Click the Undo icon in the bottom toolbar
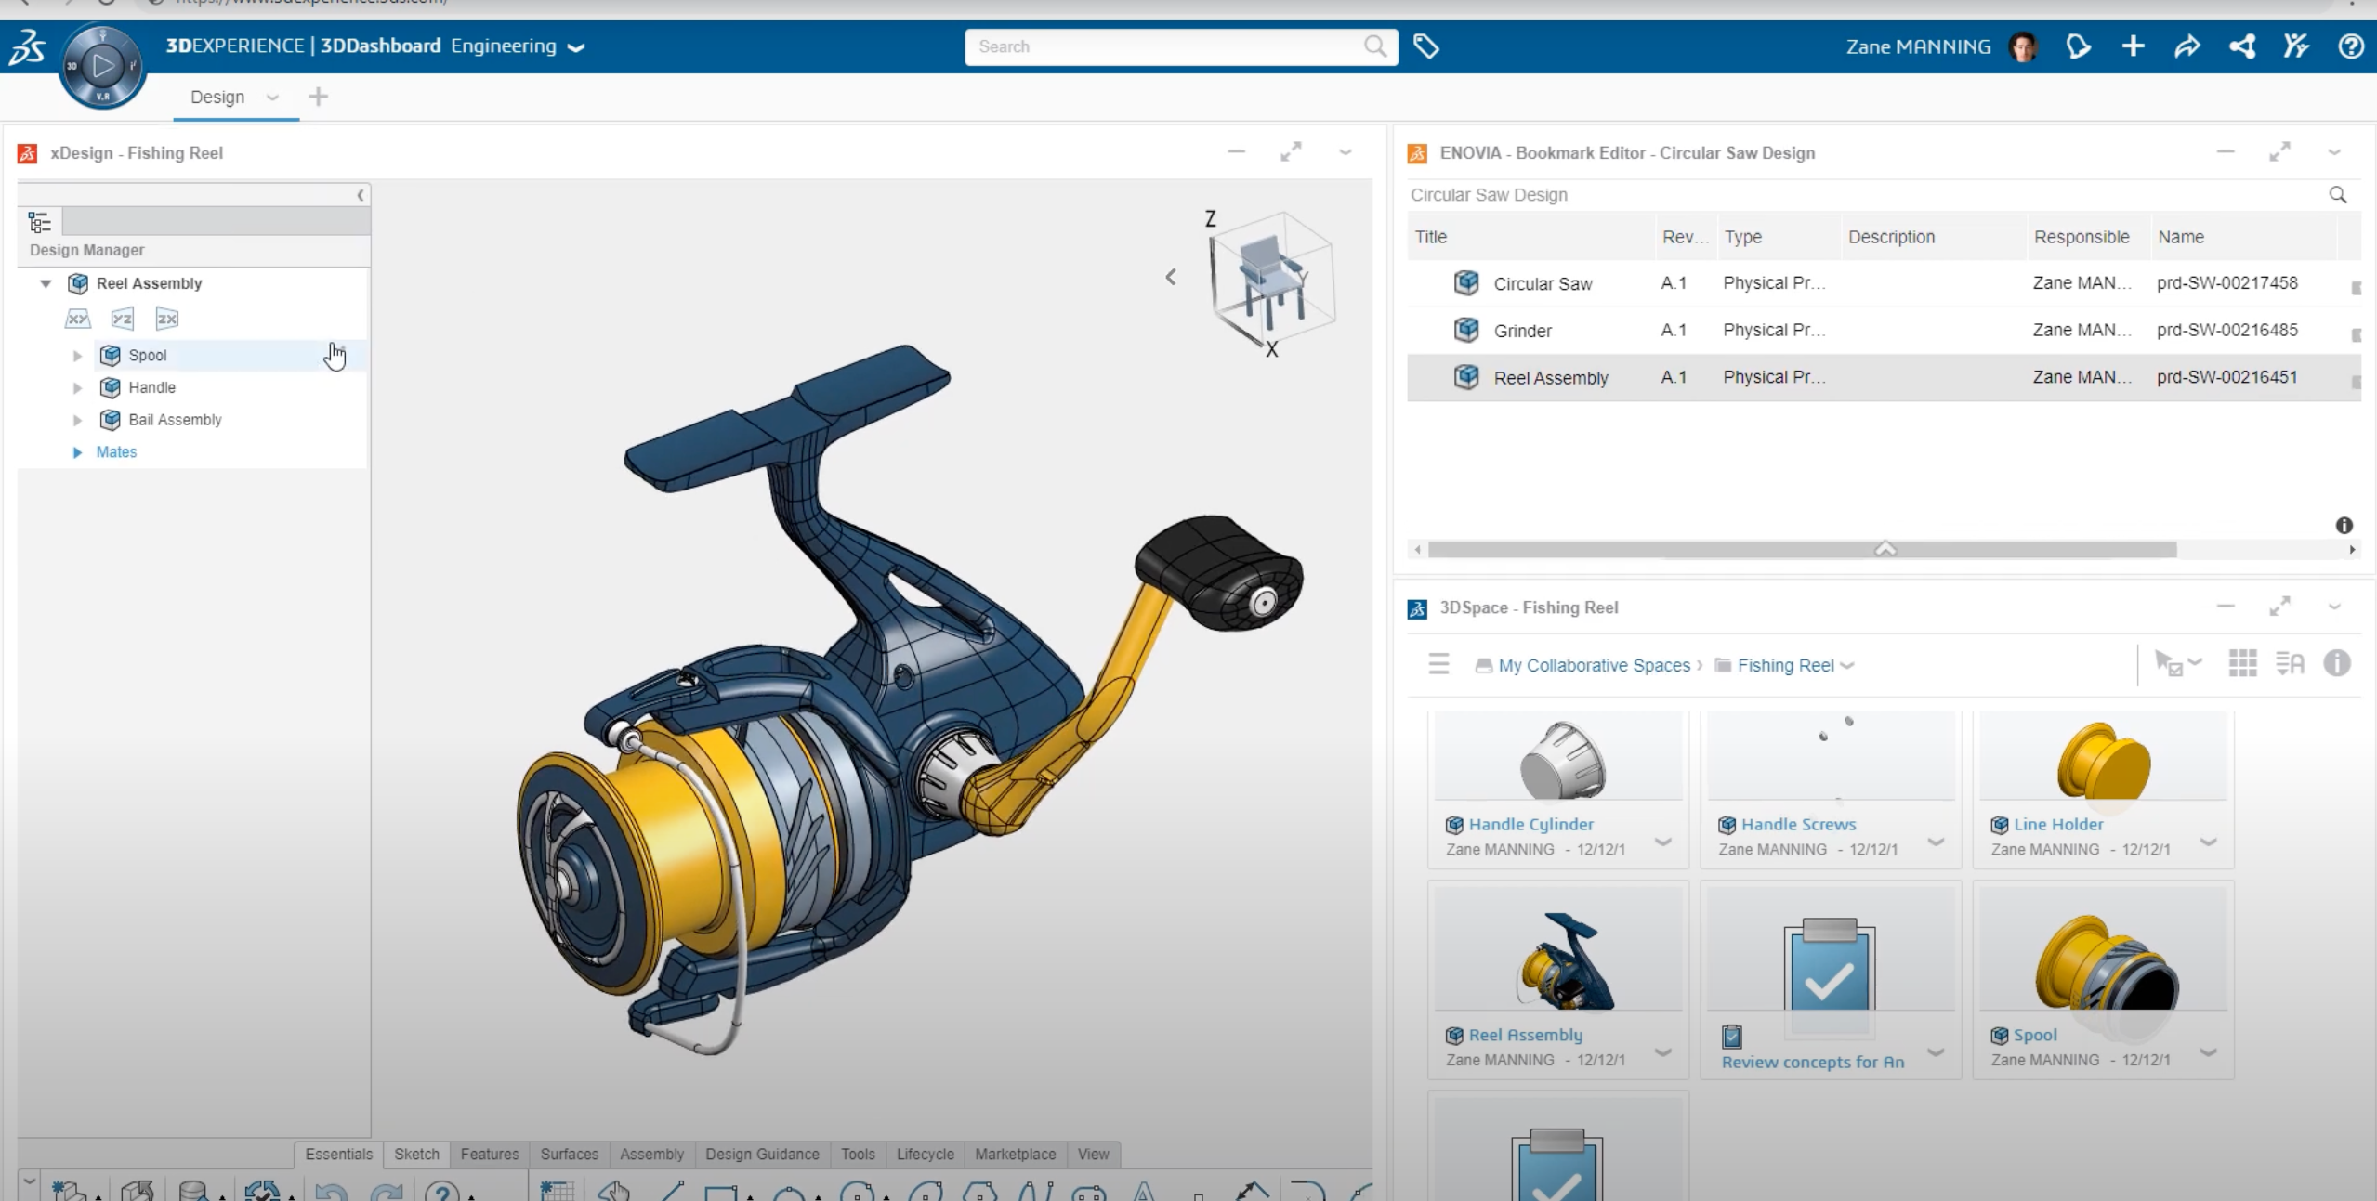Image resolution: width=2377 pixels, height=1201 pixels. pos(331,1191)
